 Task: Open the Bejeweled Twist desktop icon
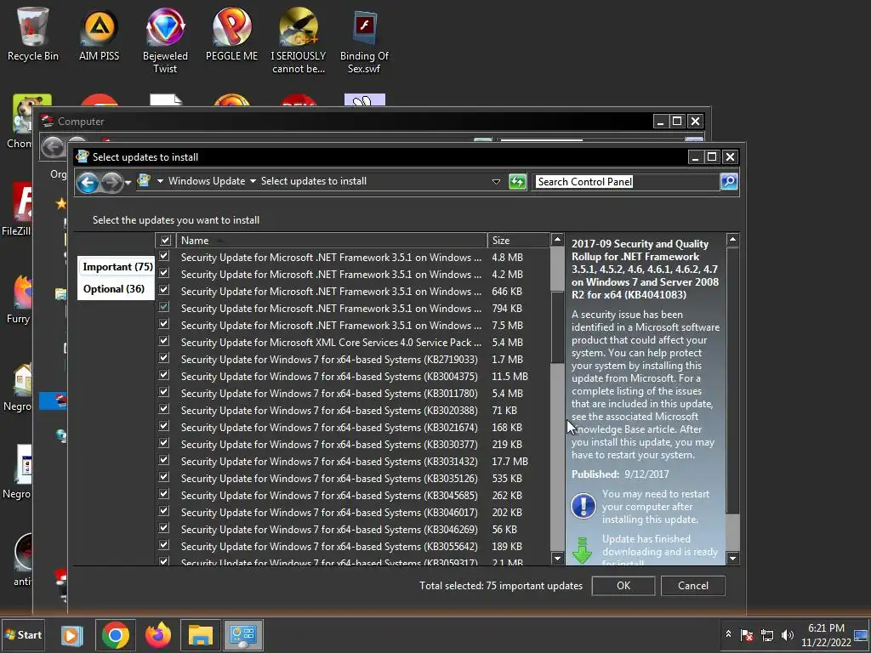point(165,40)
